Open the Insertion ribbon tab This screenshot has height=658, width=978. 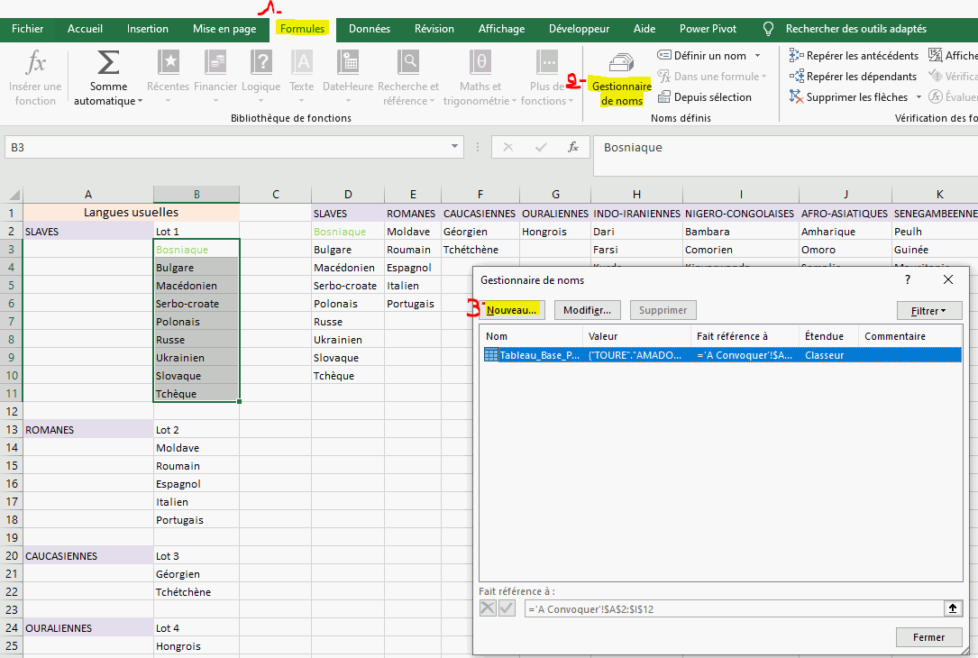pyautogui.click(x=148, y=29)
